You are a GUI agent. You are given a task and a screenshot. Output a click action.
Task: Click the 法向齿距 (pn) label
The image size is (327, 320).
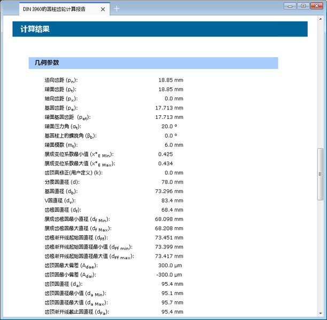click(x=61, y=80)
